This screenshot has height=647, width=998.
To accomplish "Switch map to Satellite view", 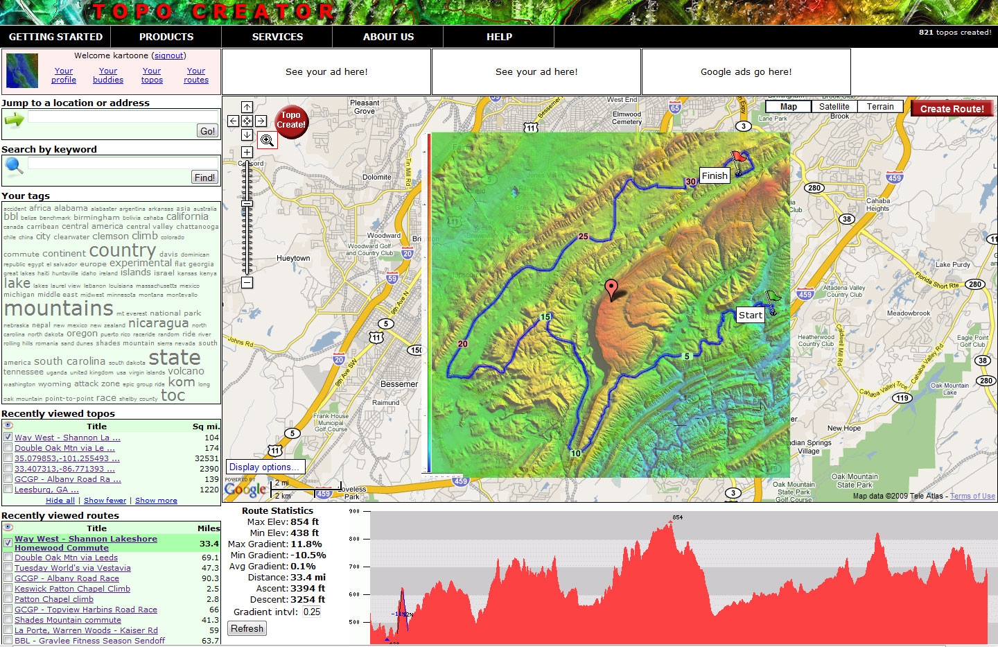I will click(x=834, y=107).
